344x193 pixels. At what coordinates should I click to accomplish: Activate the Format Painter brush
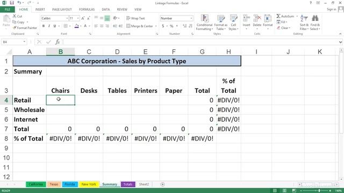coord(25,28)
